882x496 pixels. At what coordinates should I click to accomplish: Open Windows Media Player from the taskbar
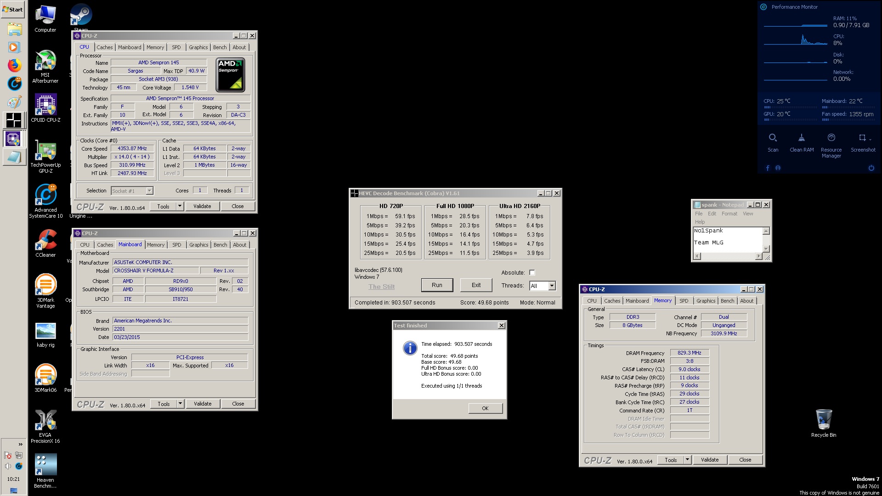(x=14, y=47)
